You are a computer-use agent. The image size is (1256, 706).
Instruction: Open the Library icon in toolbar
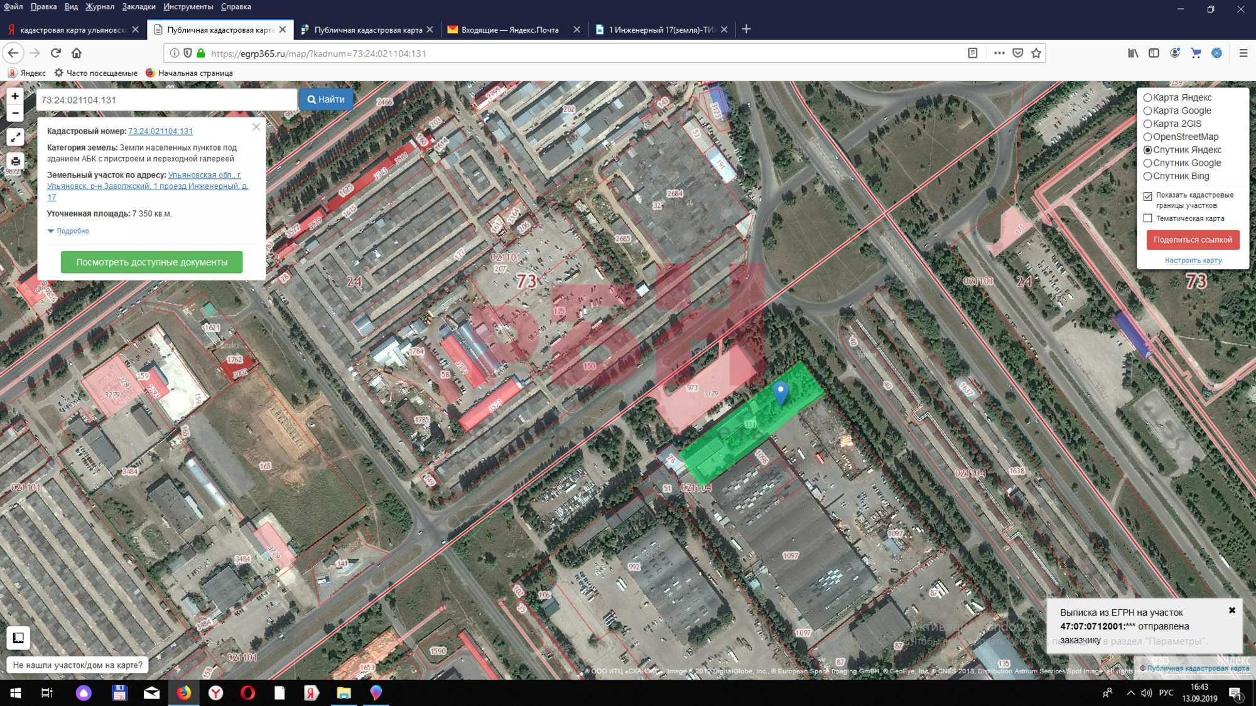[1133, 53]
